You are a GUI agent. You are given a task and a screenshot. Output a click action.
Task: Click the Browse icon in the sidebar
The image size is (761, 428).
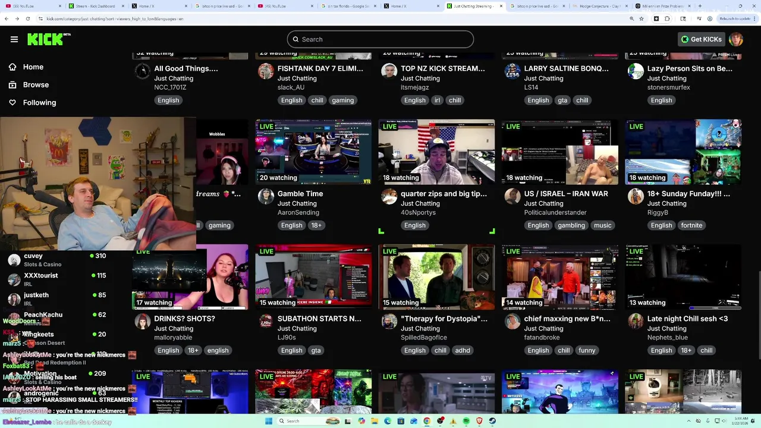click(x=12, y=85)
